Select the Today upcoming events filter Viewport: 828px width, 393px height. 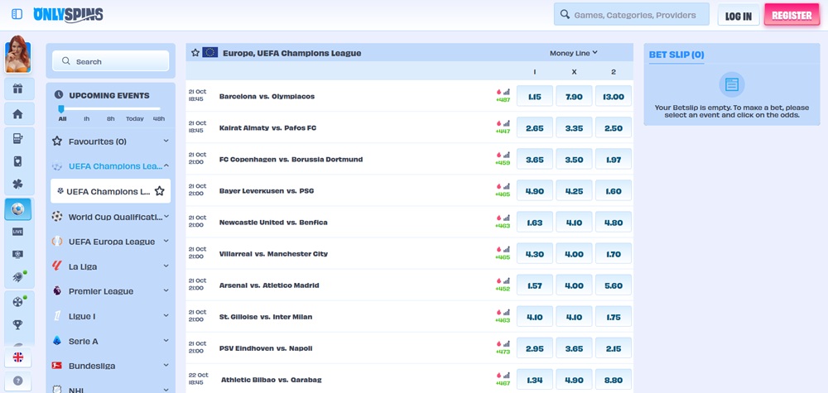pyautogui.click(x=135, y=118)
